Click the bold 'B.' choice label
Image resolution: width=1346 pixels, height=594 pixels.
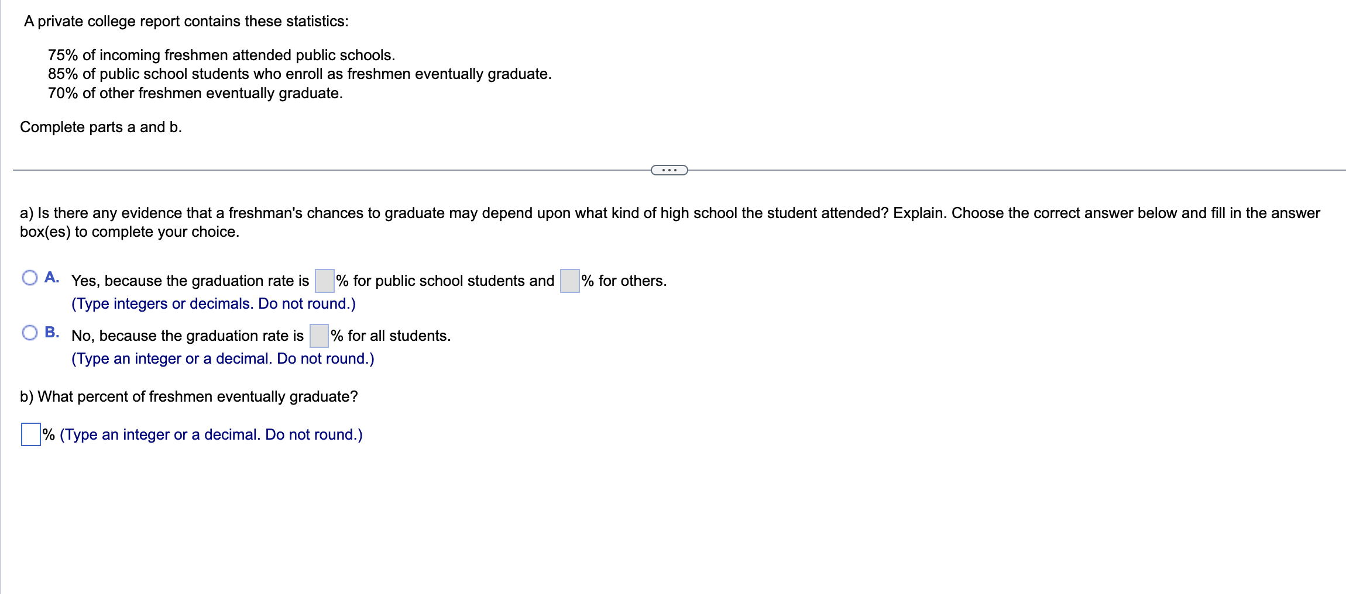point(52,331)
